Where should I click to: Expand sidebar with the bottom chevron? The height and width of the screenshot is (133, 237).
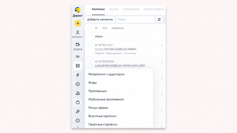click(x=78, y=127)
